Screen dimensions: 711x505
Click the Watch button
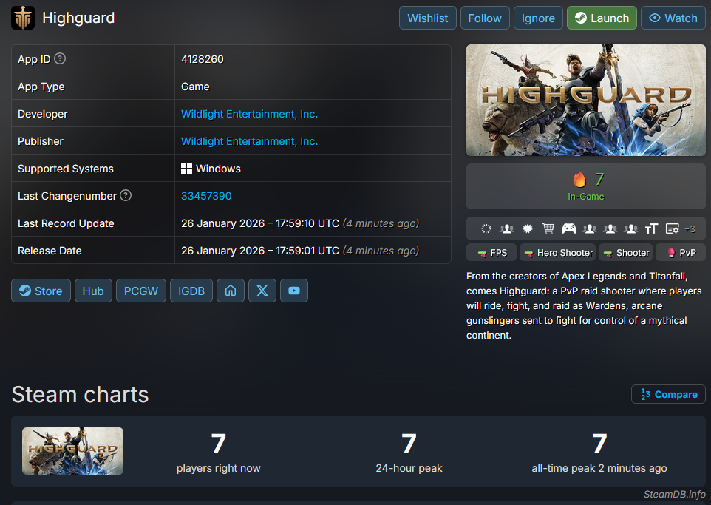pos(673,18)
